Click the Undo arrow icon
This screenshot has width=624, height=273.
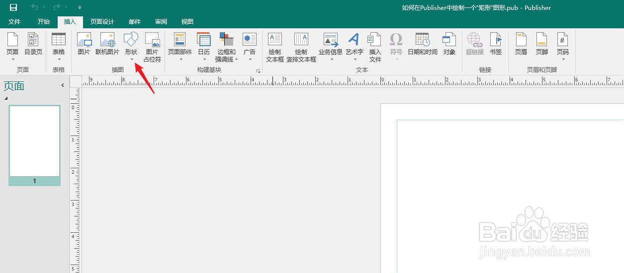35,7
